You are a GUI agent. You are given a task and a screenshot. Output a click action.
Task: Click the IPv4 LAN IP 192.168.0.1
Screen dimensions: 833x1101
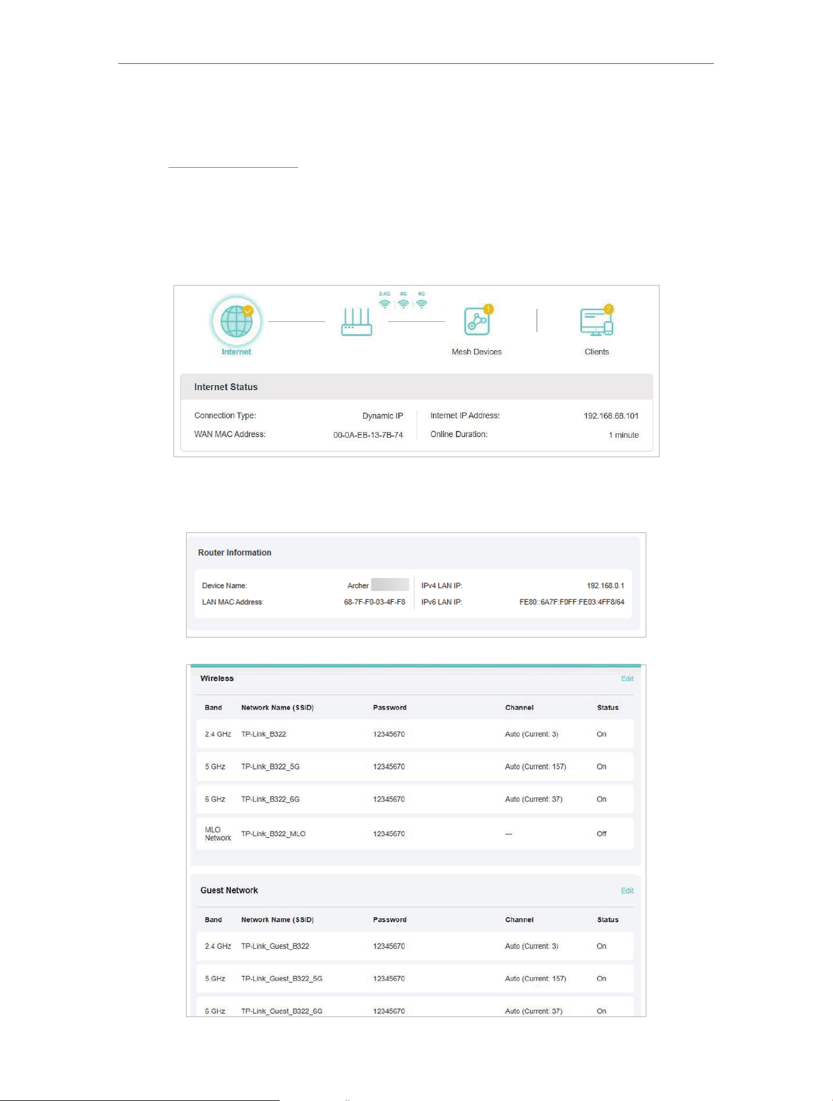(605, 586)
